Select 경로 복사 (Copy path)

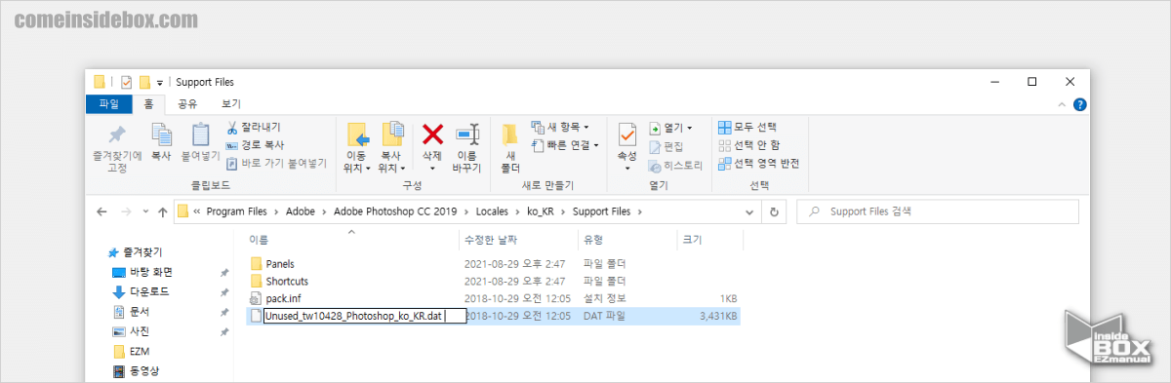click(256, 145)
